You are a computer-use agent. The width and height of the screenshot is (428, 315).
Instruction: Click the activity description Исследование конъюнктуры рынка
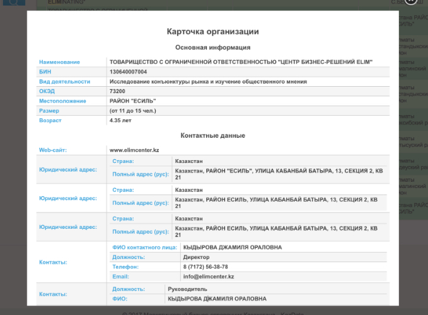click(x=208, y=82)
